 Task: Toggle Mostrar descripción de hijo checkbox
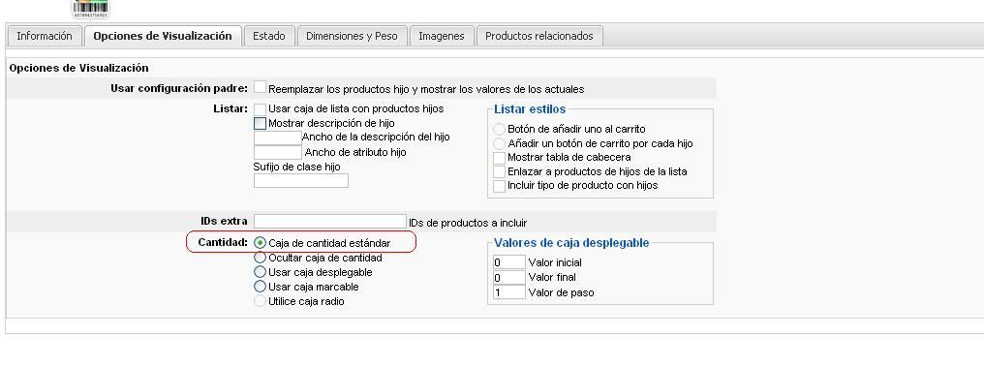pos(260,124)
